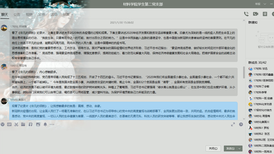The width and height of the screenshot is (274, 154).
Task: Click the GIF sticker icon
Action: 9,124
